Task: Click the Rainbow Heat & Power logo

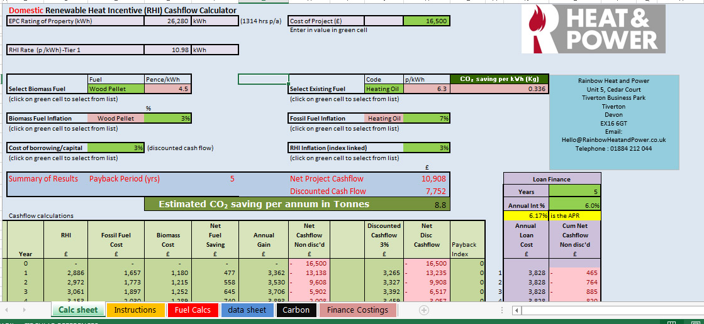Action: tap(593, 29)
